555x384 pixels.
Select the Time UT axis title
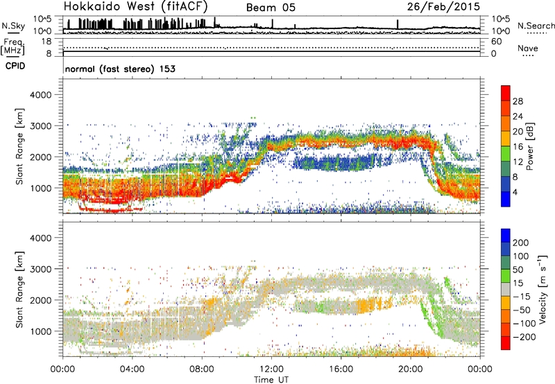(x=271, y=380)
